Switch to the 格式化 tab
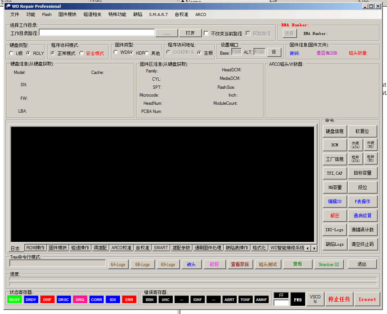Image resolution: width=387 pixels, height=314 pixels. pos(259,248)
